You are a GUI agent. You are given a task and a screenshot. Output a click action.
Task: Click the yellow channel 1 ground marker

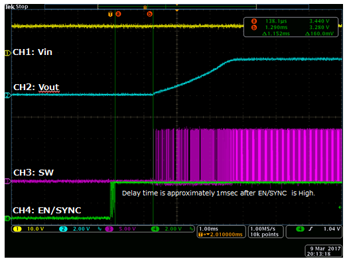[8, 53]
